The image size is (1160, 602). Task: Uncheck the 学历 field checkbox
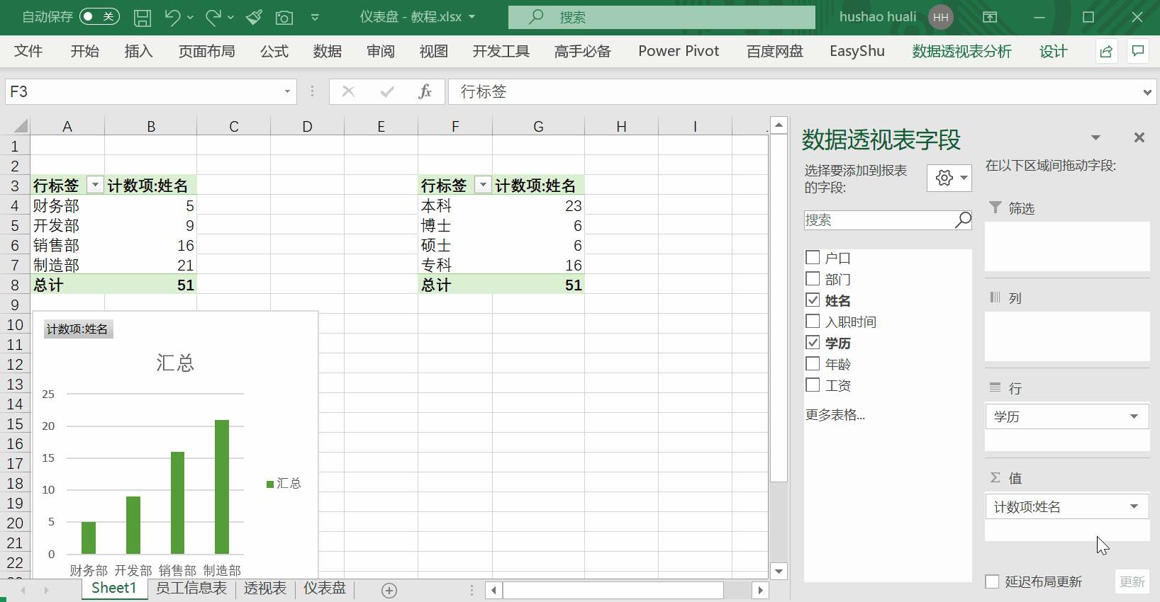813,343
